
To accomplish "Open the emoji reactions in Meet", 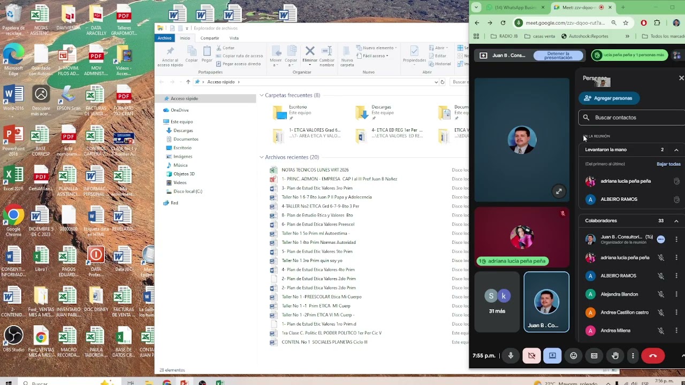I will [x=574, y=356].
